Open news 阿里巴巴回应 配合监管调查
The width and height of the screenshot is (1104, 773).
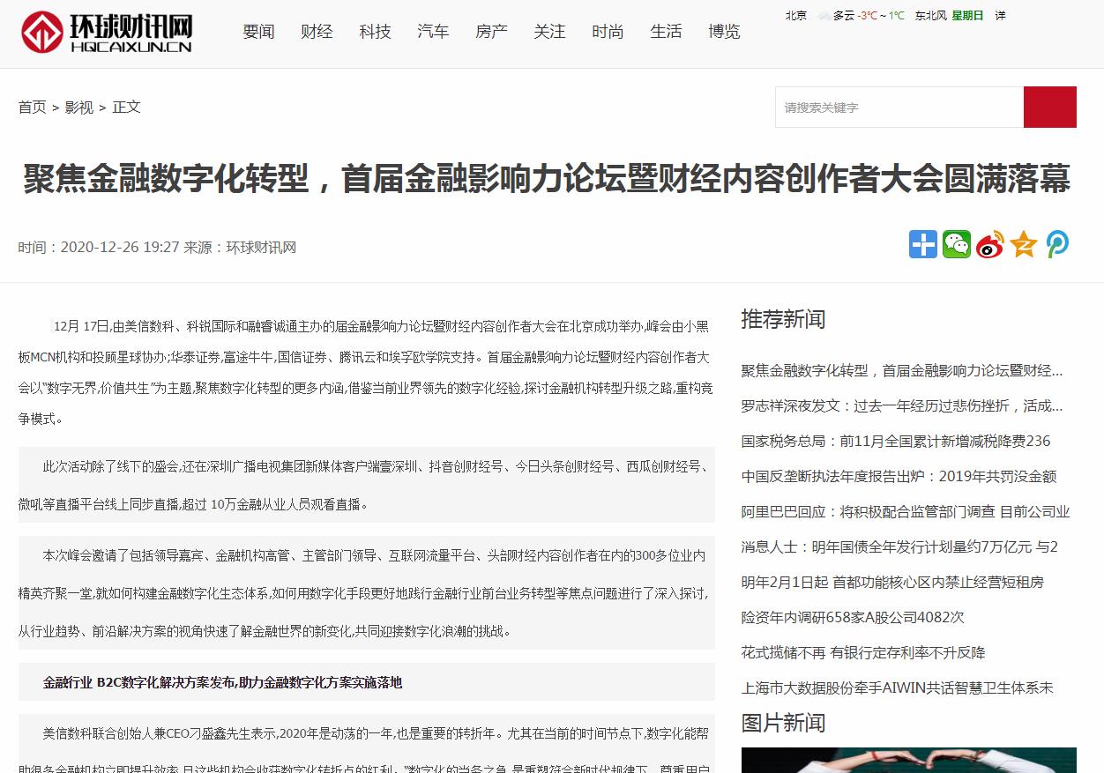tap(906, 511)
